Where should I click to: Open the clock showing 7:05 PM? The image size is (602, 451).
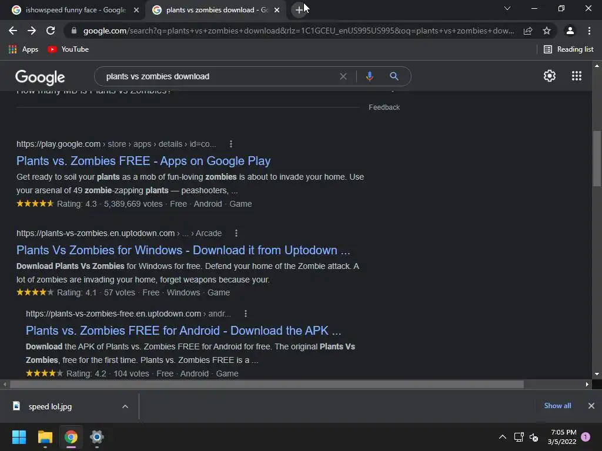563,437
